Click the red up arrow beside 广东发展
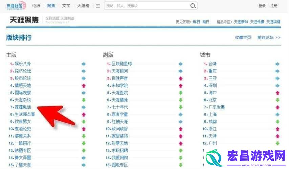Screen dimensions: 289x169 pyautogui.click(x=277, y=107)
